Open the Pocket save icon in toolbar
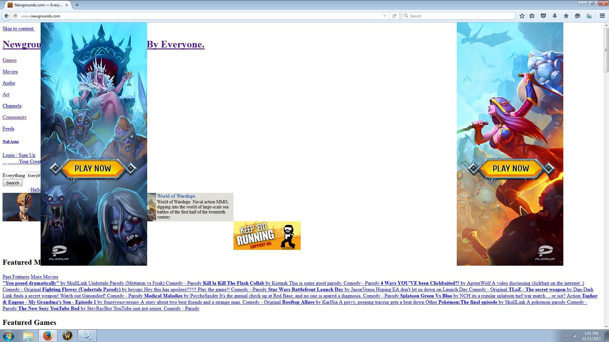The height and width of the screenshot is (342, 609). tap(543, 16)
